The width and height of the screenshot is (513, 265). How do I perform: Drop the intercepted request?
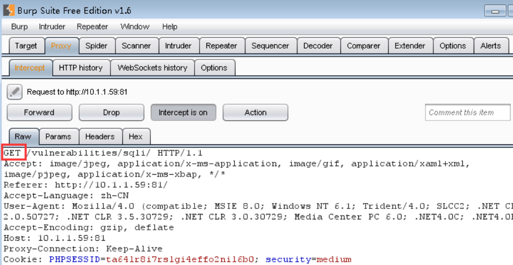[111, 113]
